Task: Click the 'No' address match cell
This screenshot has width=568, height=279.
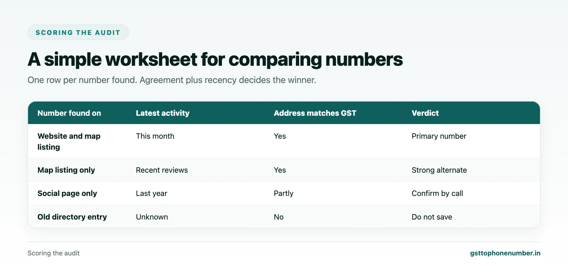Action: pos(279,217)
